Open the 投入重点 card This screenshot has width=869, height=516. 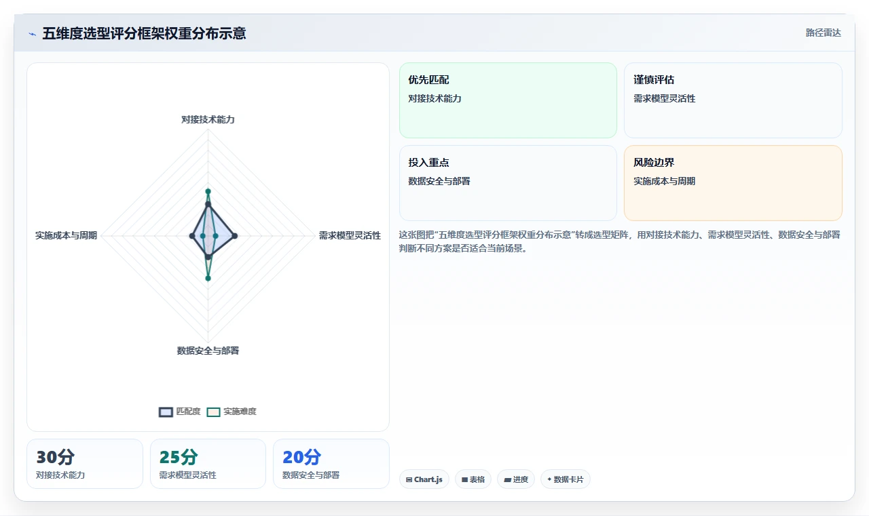click(x=508, y=183)
